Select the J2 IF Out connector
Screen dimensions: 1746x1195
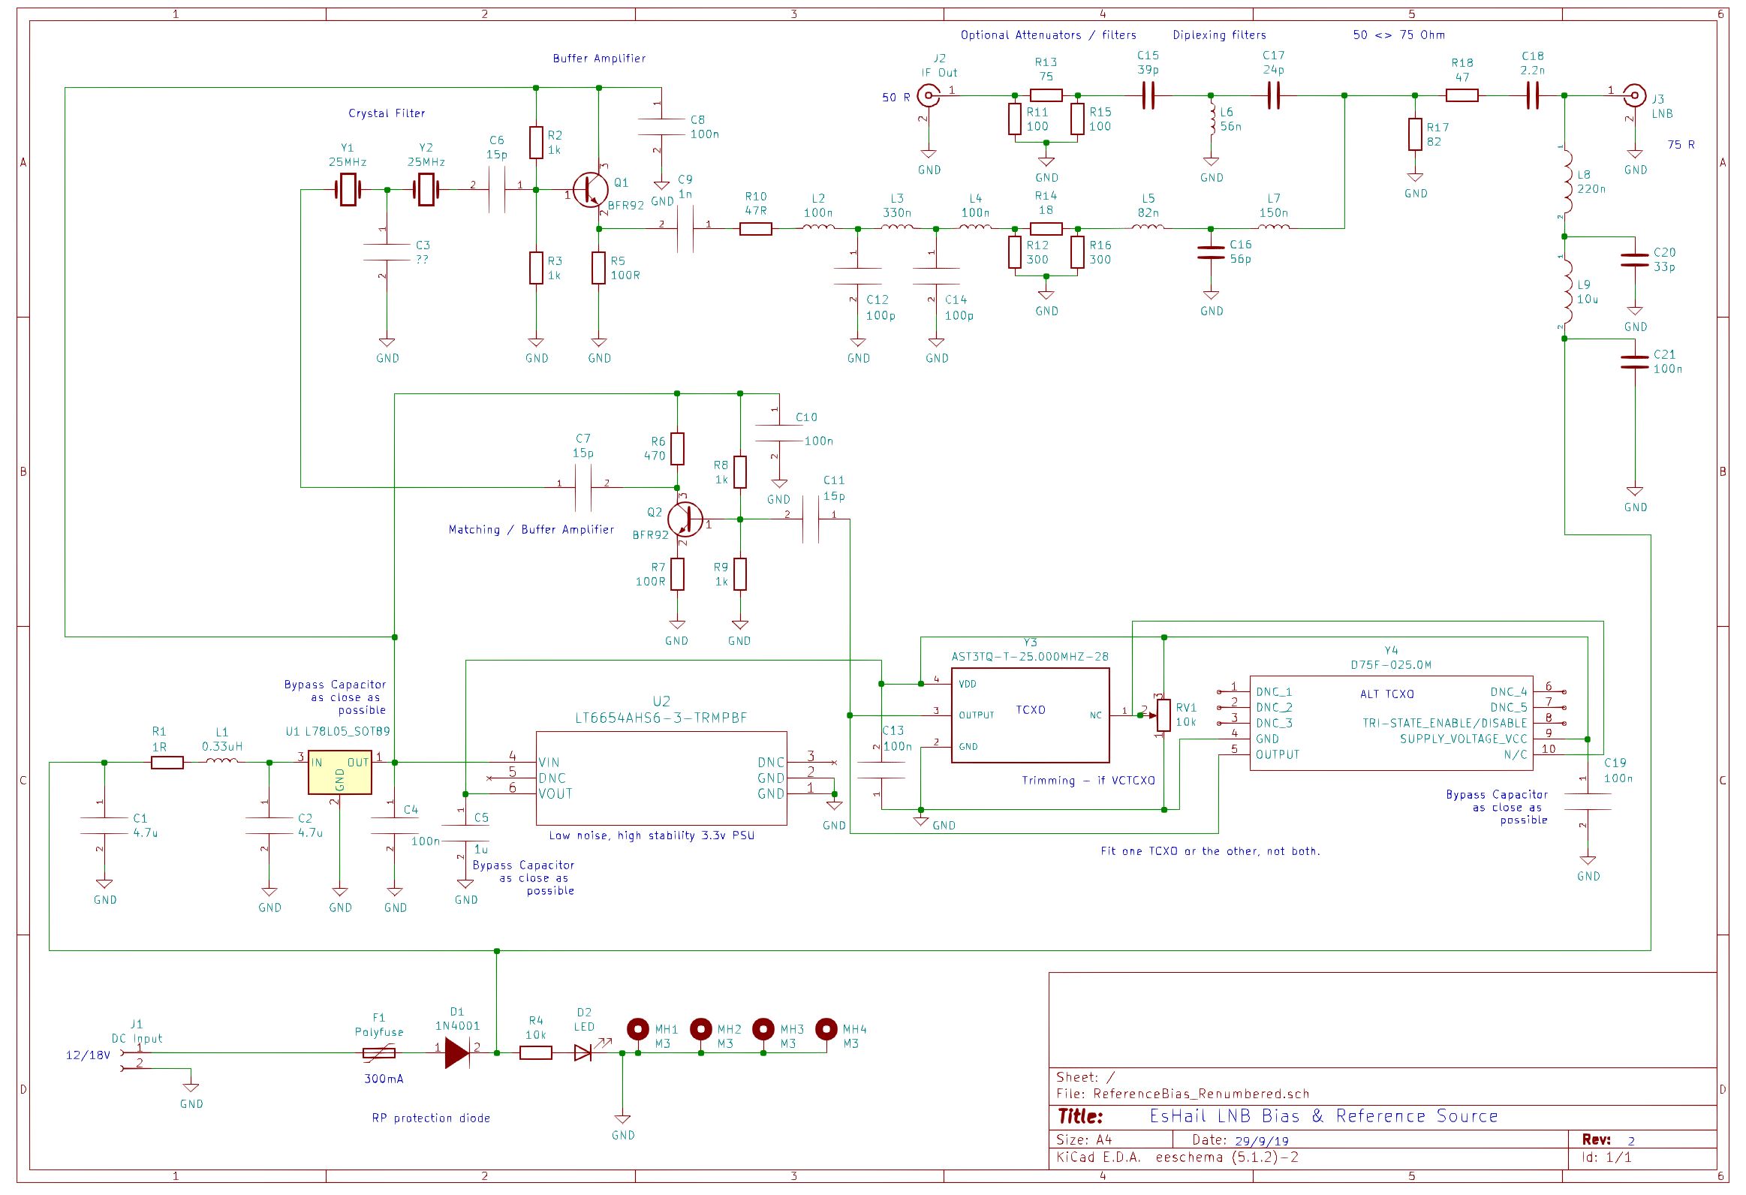pos(929,95)
